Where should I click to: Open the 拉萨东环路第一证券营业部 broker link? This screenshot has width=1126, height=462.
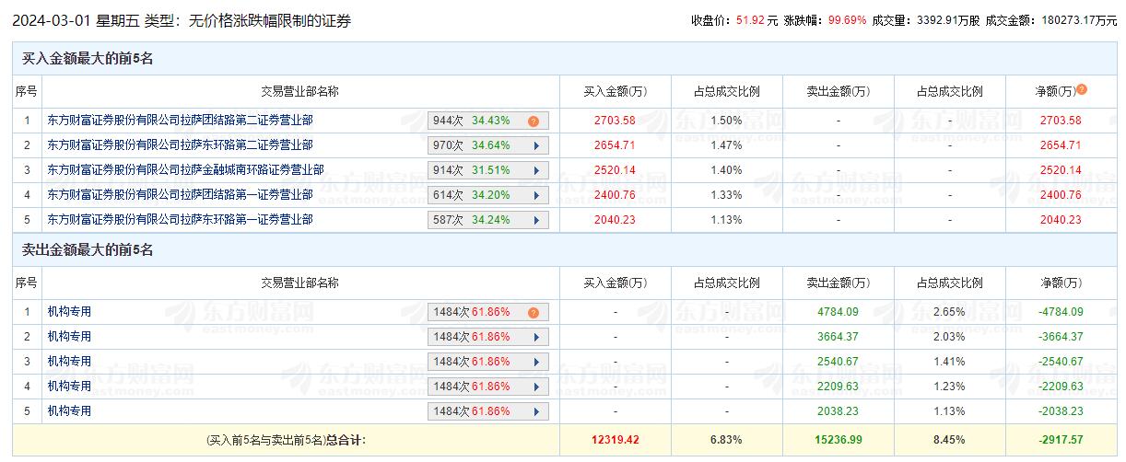coord(180,220)
